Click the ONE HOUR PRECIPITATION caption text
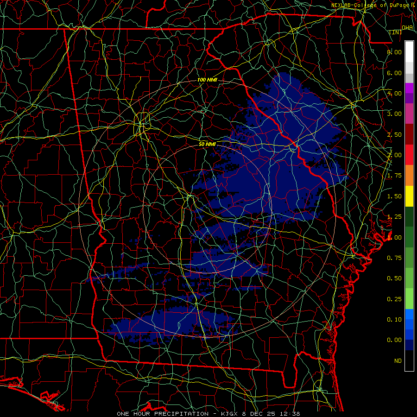Screen dimensions: 417x417 [163, 414]
